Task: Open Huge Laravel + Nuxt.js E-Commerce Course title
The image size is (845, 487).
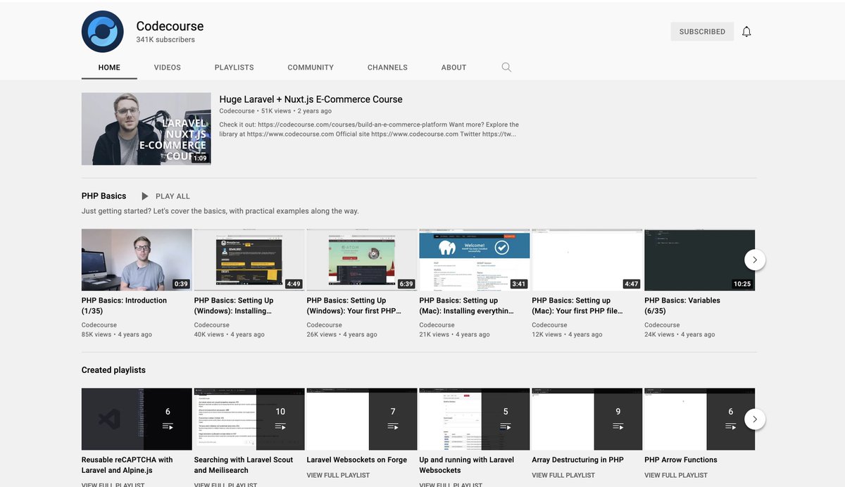Action: pyautogui.click(x=311, y=99)
